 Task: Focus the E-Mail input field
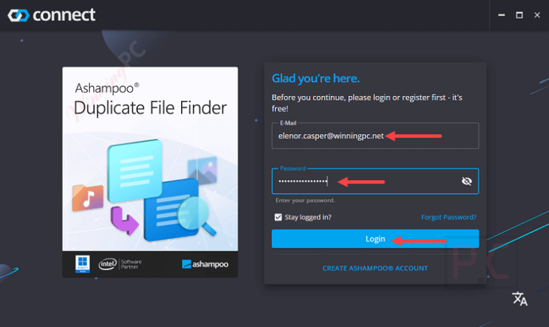(375, 136)
